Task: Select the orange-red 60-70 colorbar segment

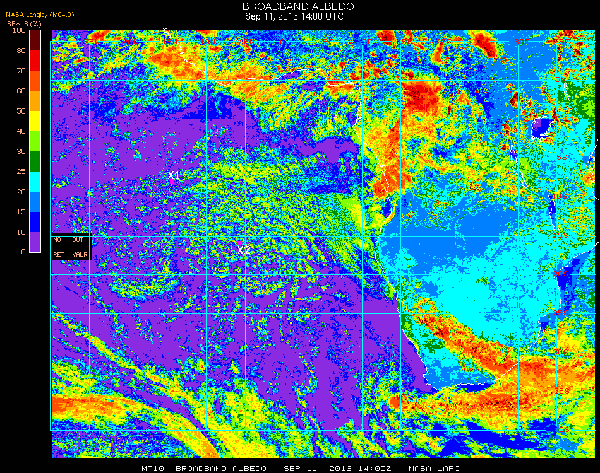Action: pos(35,81)
